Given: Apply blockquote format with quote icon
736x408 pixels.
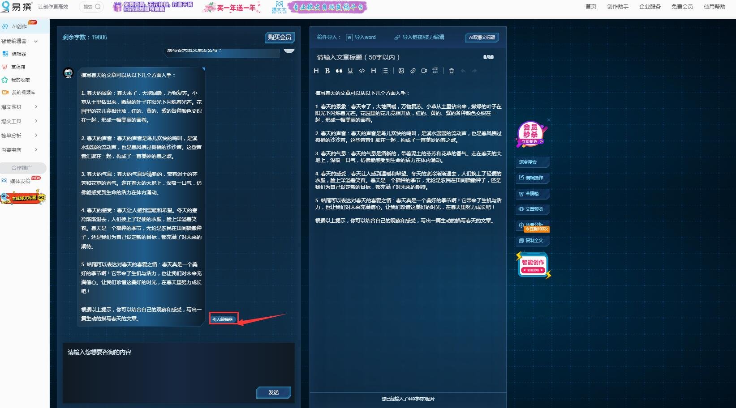Looking at the screenshot, I should pyautogui.click(x=339, y=71).
